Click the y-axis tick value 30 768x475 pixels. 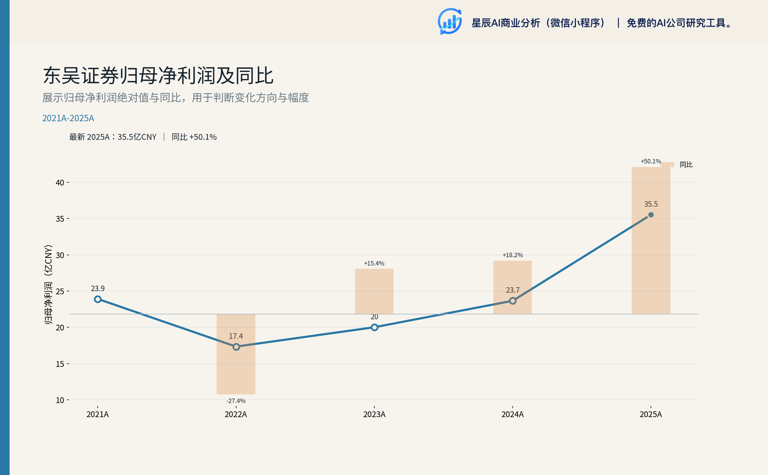pos(60,255)
